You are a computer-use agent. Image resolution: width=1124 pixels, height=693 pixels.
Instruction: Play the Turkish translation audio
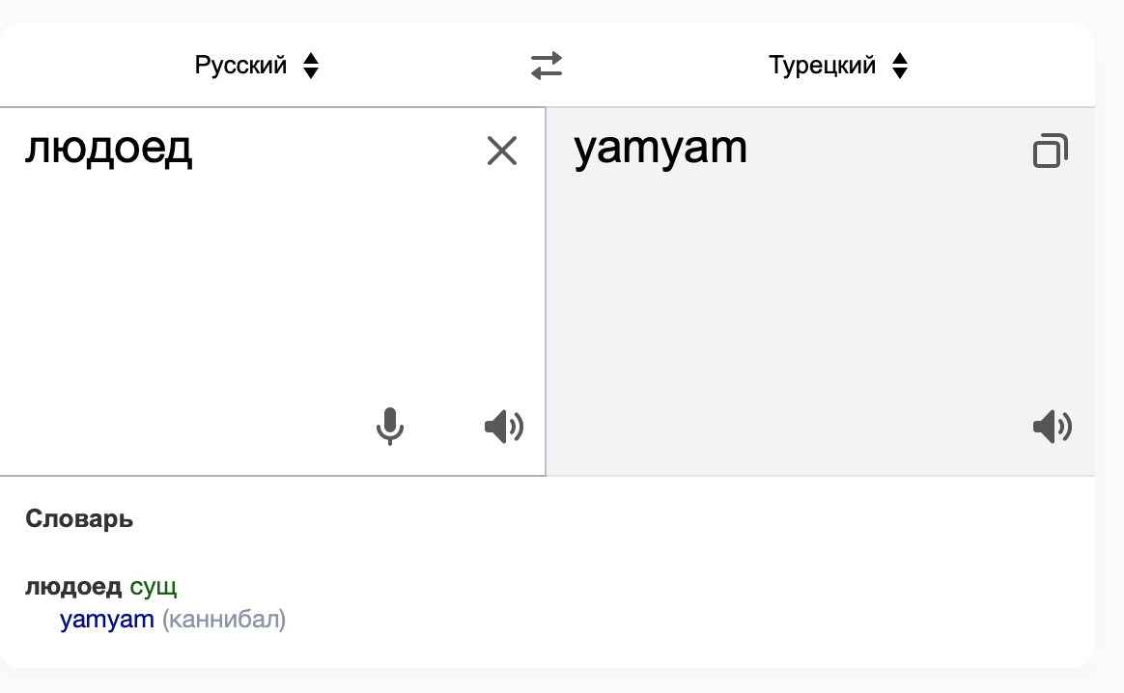(1052, 426)
